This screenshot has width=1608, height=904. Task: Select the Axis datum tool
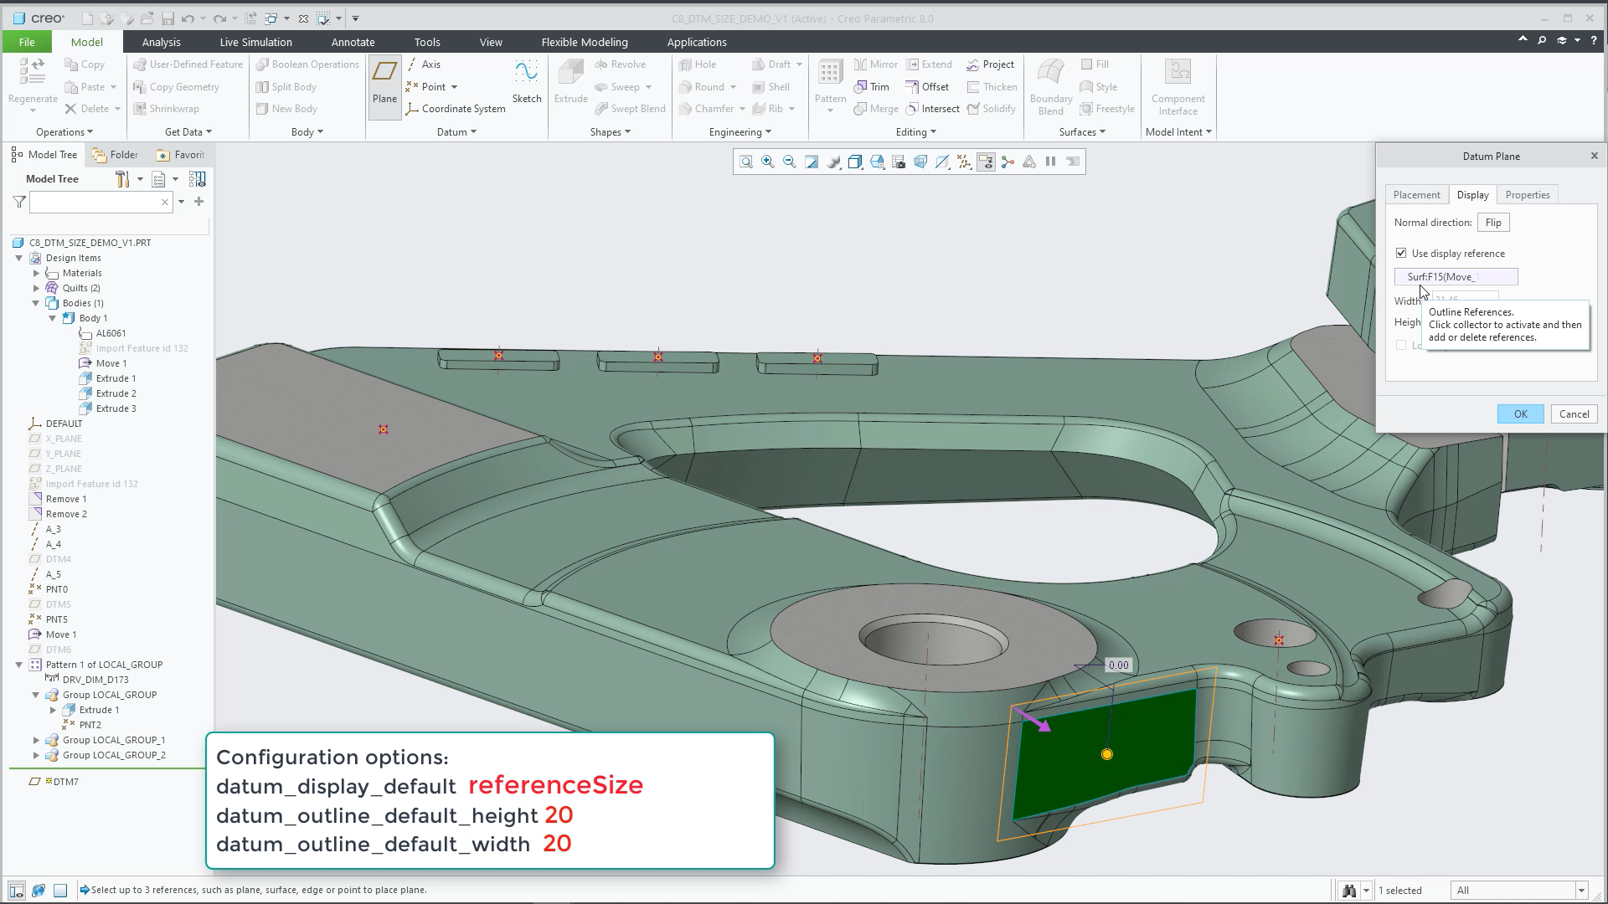pos(424,64)
